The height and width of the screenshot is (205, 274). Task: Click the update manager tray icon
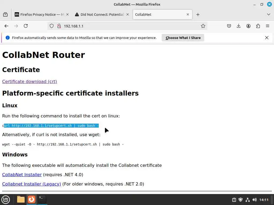pyautogui.click(x=234, y=200)
